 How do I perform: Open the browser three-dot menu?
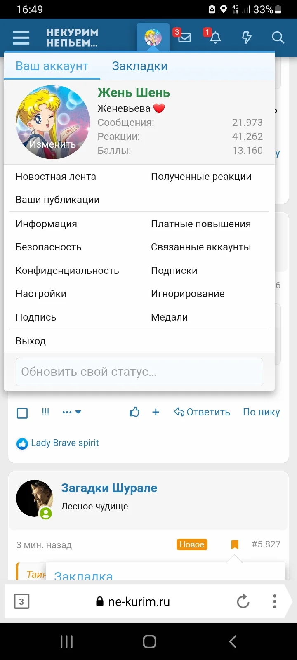pyautogui.click(x=274, y=601)
